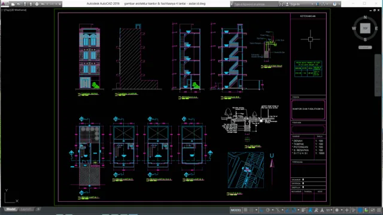
Task: Expand the Sign In dropdown arrow
Action: click(312, 4)
